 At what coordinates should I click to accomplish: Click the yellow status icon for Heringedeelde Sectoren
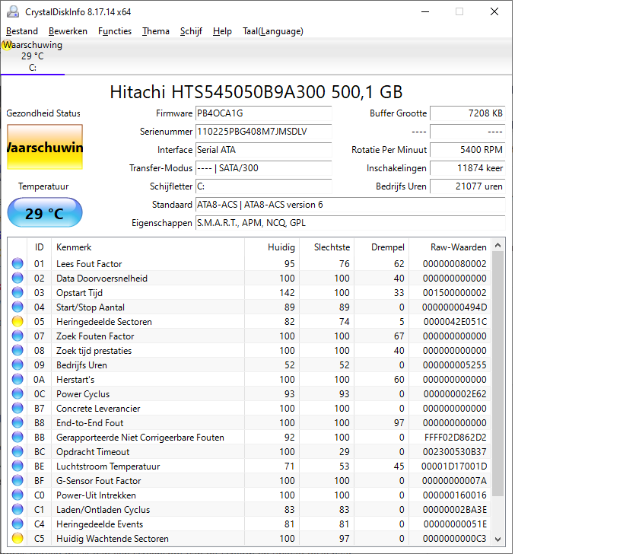click(17, 322)
